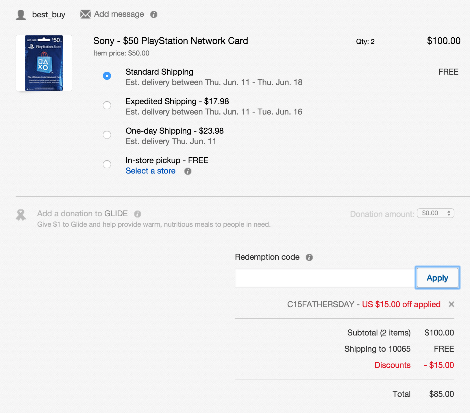
Task: Click info icon next to Add message
Action: coord(154,14)
